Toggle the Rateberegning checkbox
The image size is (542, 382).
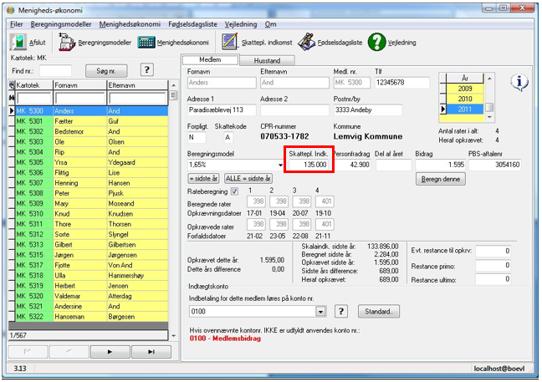(x=234, y=191)
